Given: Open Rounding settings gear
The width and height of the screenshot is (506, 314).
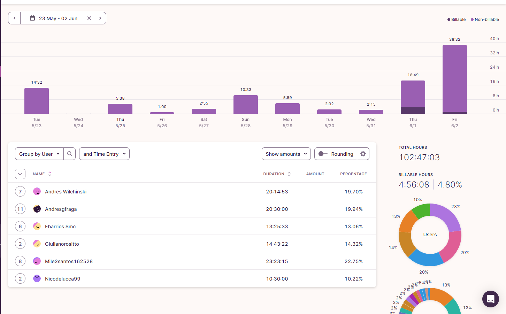Looking at the screenshot, I should (x=363, y=154).
